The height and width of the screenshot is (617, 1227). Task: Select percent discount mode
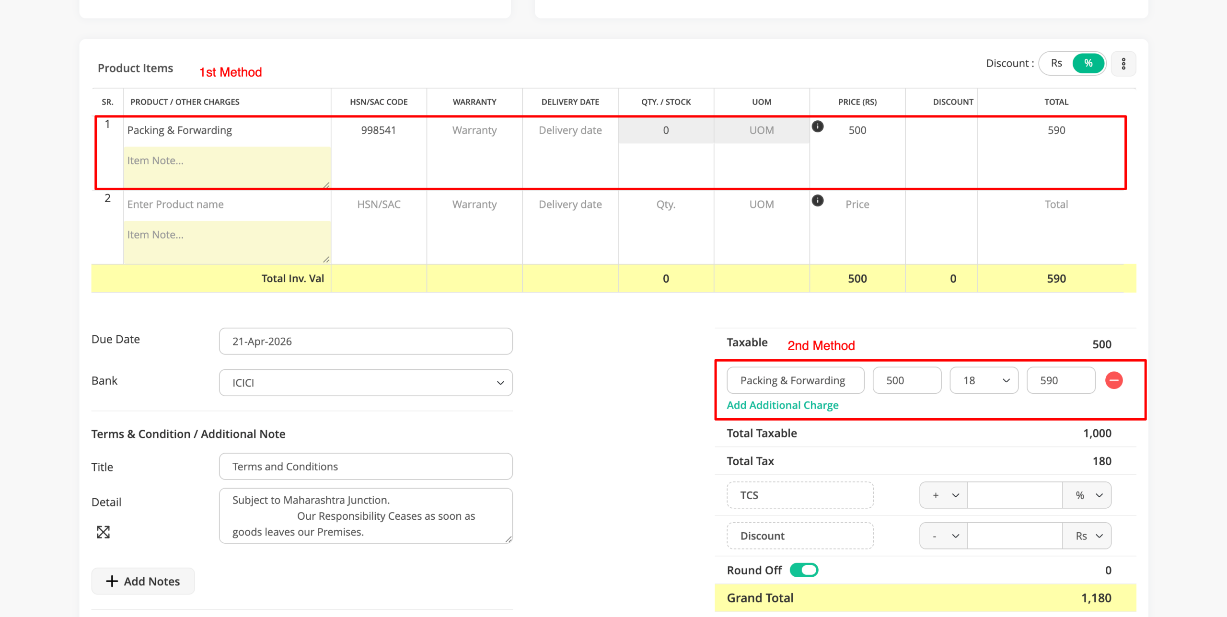click(x=1088, y=63)
